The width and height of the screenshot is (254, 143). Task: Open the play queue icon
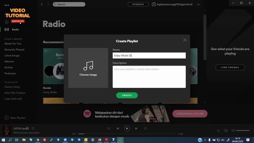pos(218,131)
